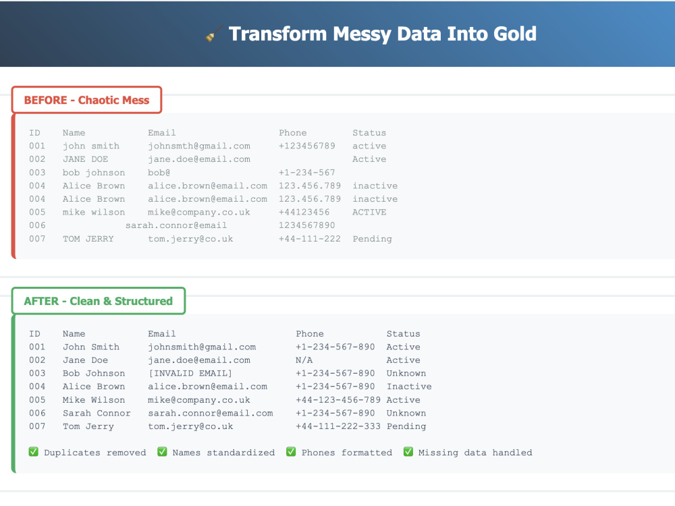
Task: Click the green checkmark beside Names standardized
Action: tap(162, 452)
